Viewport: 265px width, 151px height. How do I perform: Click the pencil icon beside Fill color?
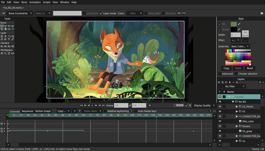pyautogui.click(x=239, y=24)
